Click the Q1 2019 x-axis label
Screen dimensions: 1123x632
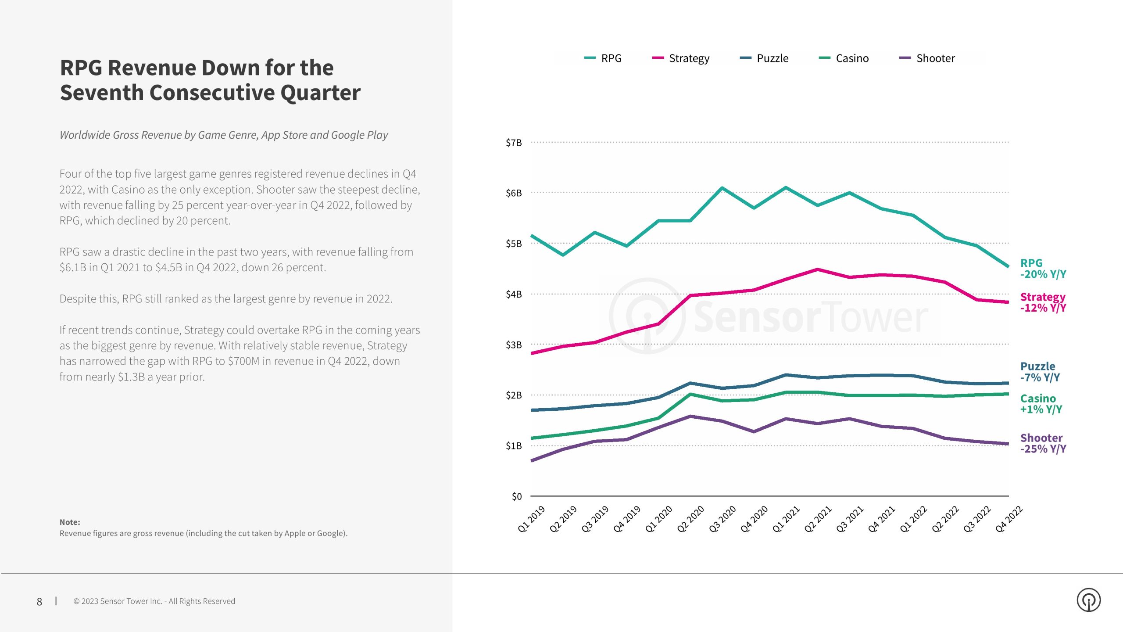531,519
